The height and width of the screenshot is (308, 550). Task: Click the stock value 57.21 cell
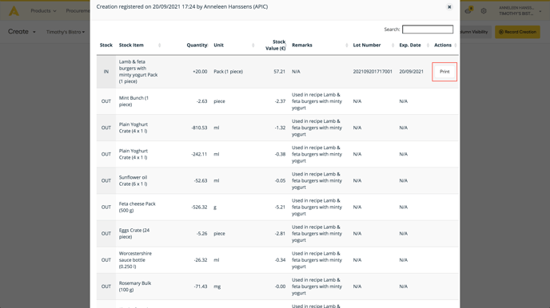pos(280,72)
